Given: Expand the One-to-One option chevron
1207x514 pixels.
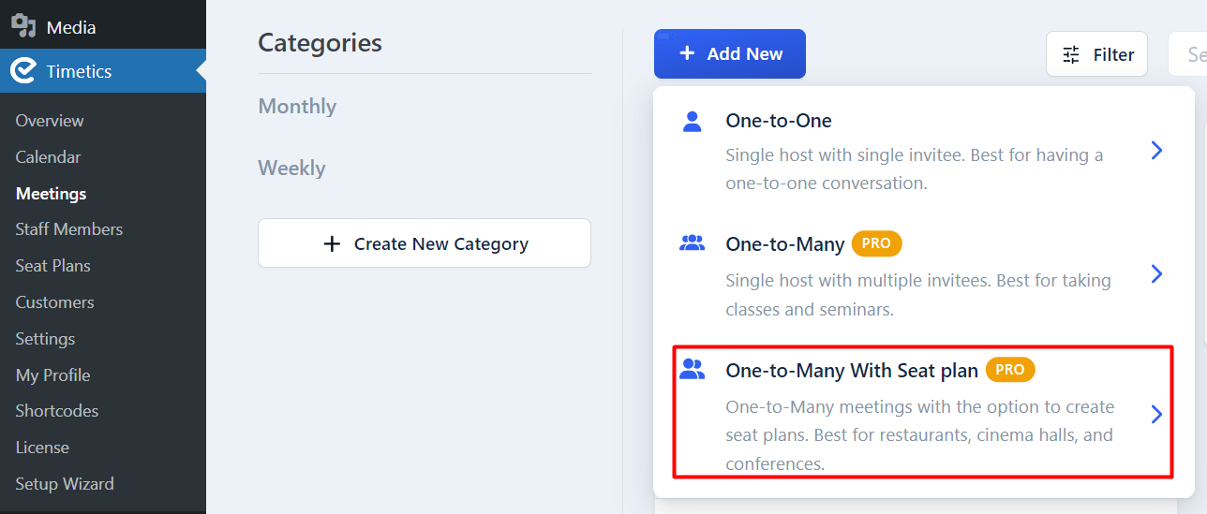Looking at the screenshot, I should [1156, 150].
